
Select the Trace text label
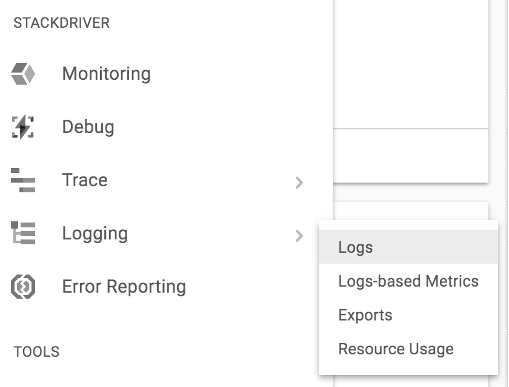click(x=85, y=180)
